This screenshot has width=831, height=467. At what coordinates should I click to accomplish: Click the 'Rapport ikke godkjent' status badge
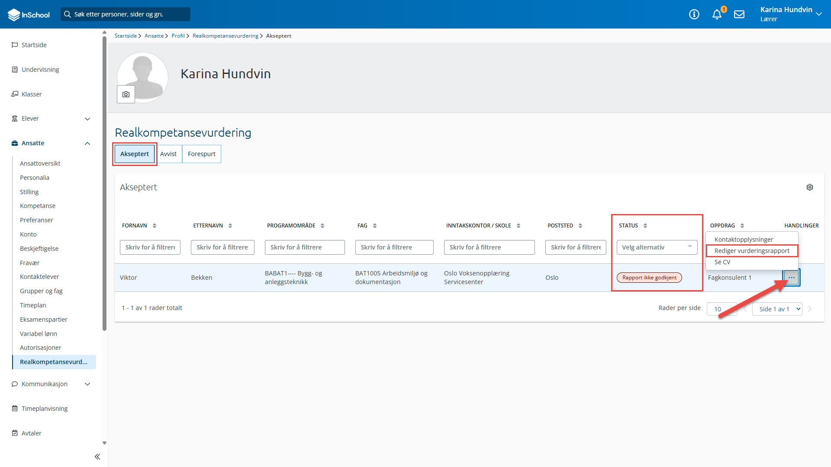649,278
